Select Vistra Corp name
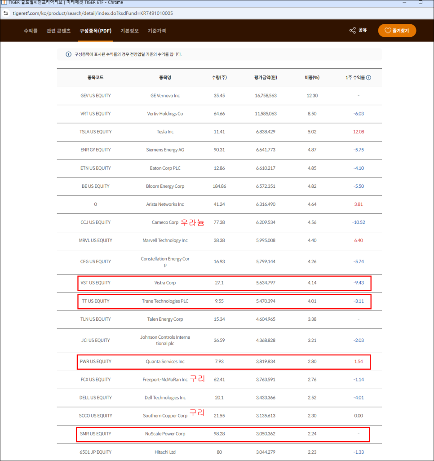This screenshot has height=461, width=434. 165,283
